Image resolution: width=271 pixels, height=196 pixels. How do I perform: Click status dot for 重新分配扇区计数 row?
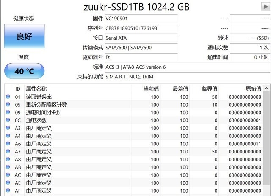coord(8,105)
